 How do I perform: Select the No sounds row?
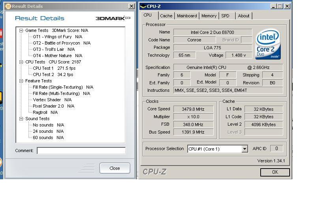click(x=48, y=125)
